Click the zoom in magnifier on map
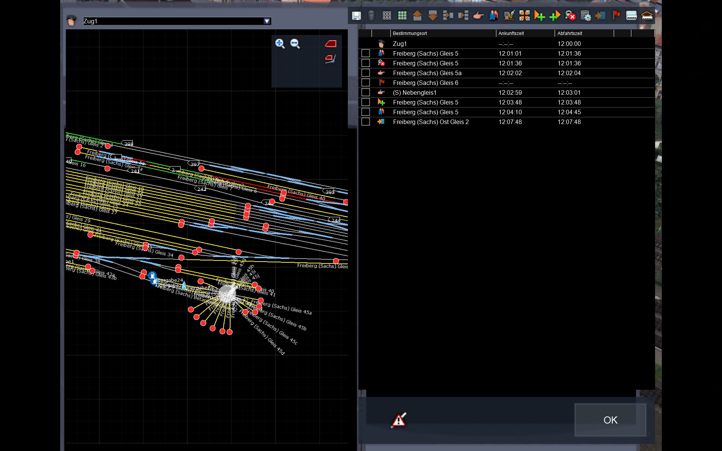The height and width of the screenshot is (451, 722). click(280, 44)
